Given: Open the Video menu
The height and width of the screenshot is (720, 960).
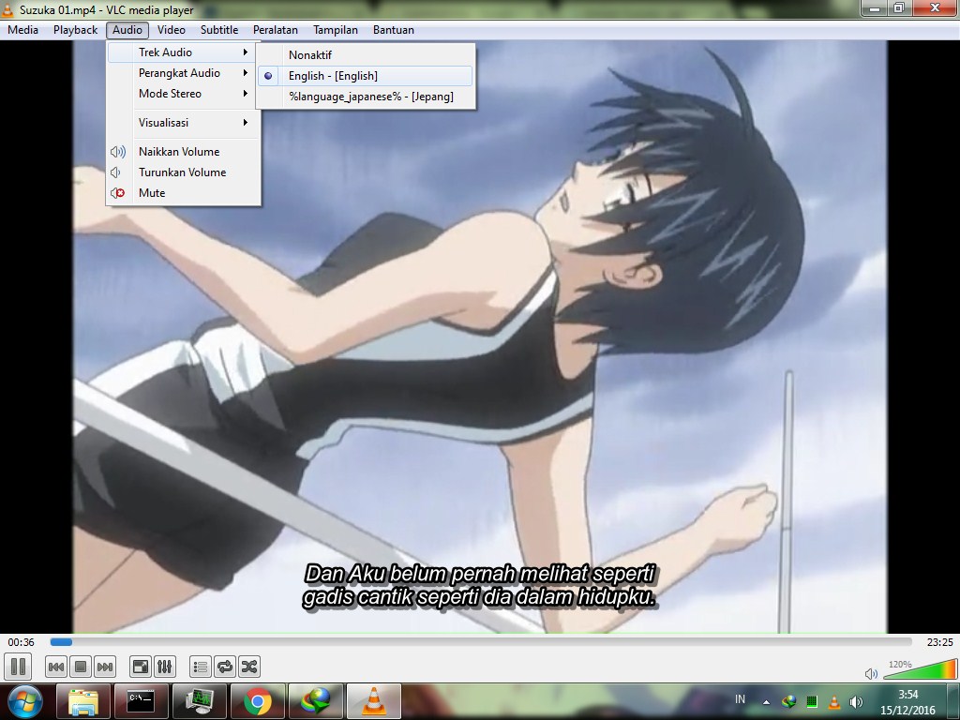Looking at the screenshot, I should (171, 30).
